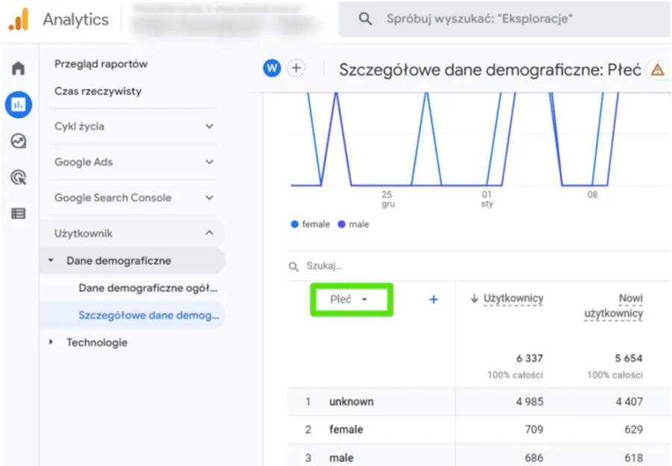The image size is (672, 466).
Task: Open Czas rzeczywisty report
Action: (x=98, y=91)
